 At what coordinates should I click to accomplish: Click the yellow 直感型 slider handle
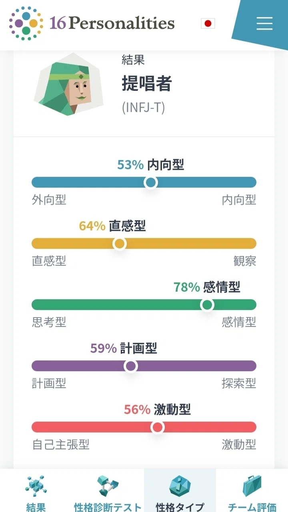tap(119, 244)
